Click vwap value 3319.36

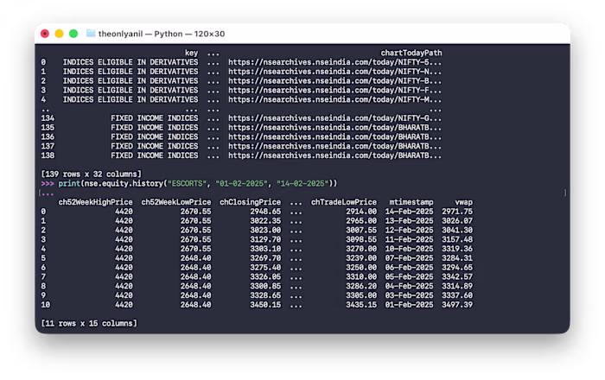click(x=457, y=249)
